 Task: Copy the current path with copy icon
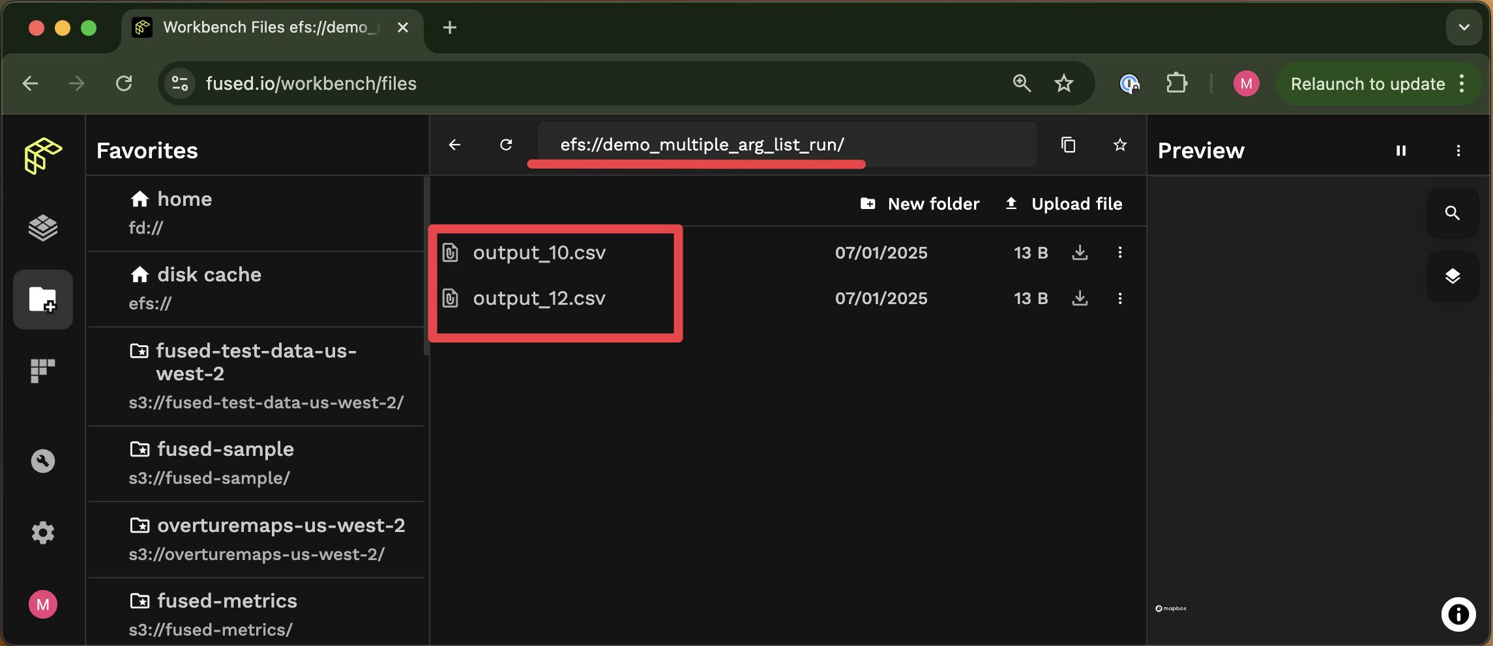(1067, 145)
